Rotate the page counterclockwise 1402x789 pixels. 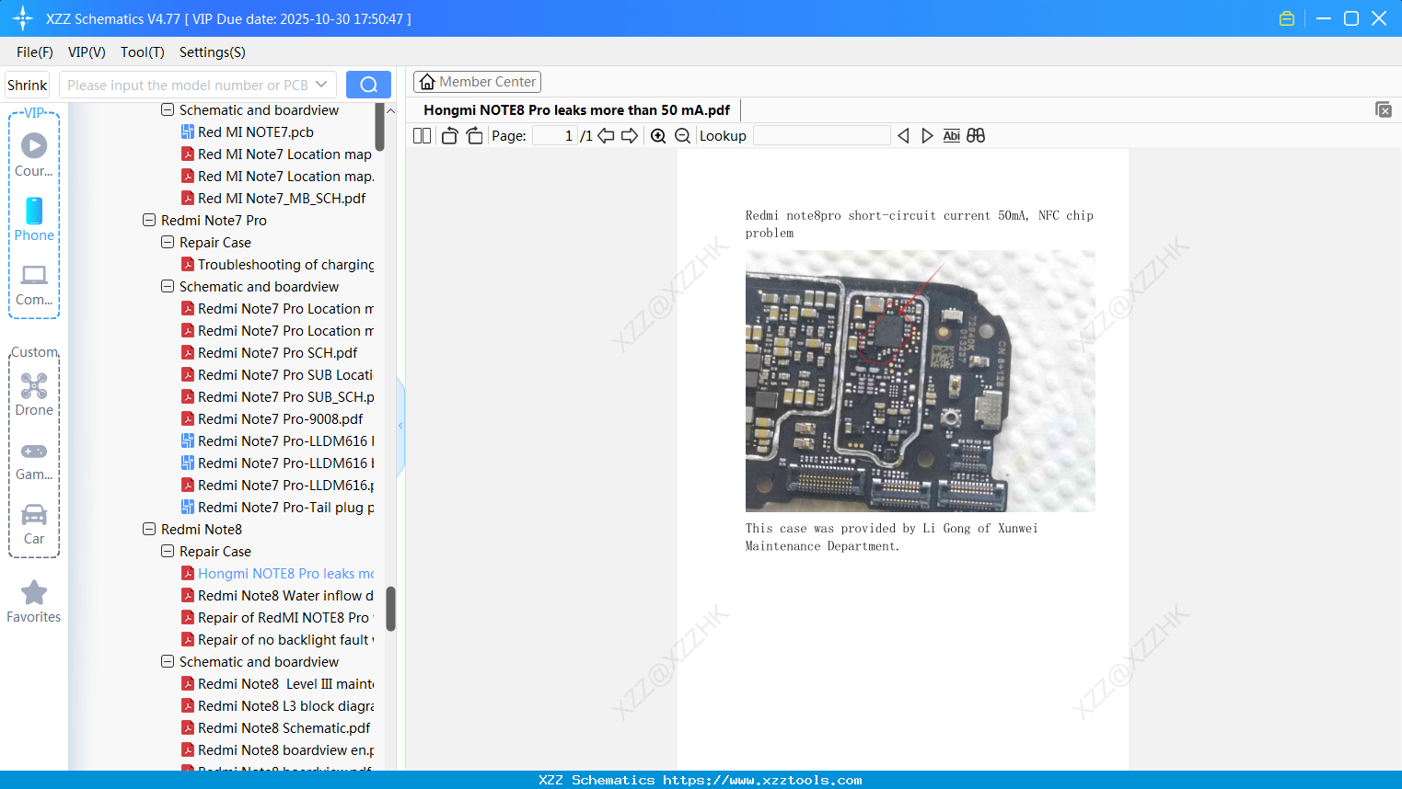(x=449, y=136)
